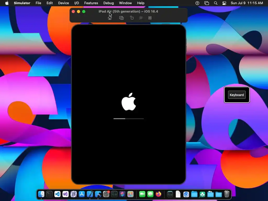Open Control Center from menu bar
The height and width of the screenshot is (201, 268).
point(224,3)
